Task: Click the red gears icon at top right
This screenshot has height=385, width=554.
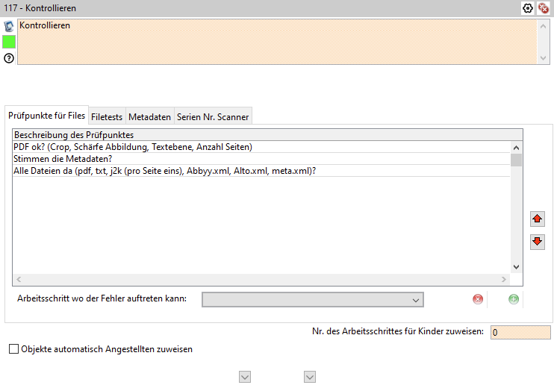Action: (x=544, y=8)
